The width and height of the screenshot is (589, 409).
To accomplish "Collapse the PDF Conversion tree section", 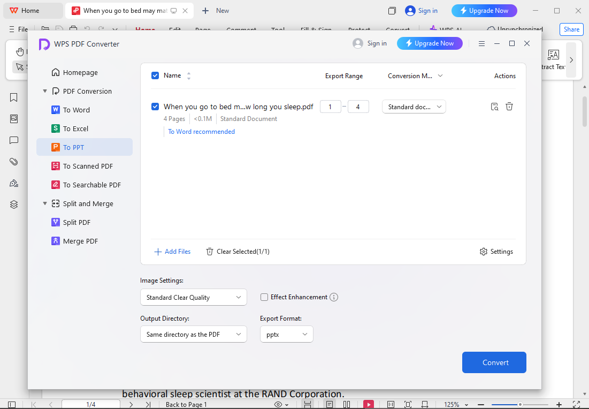I will click(x=45, y=91).
